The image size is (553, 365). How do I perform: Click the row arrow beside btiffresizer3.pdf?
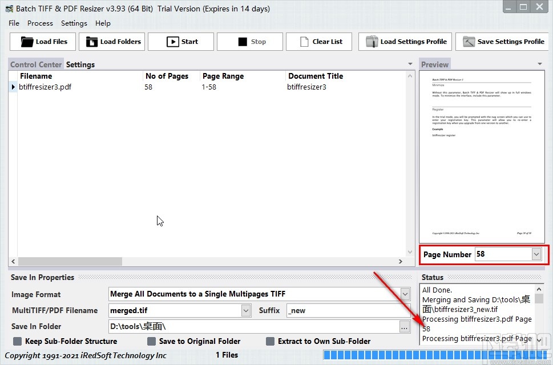point(13,87)
